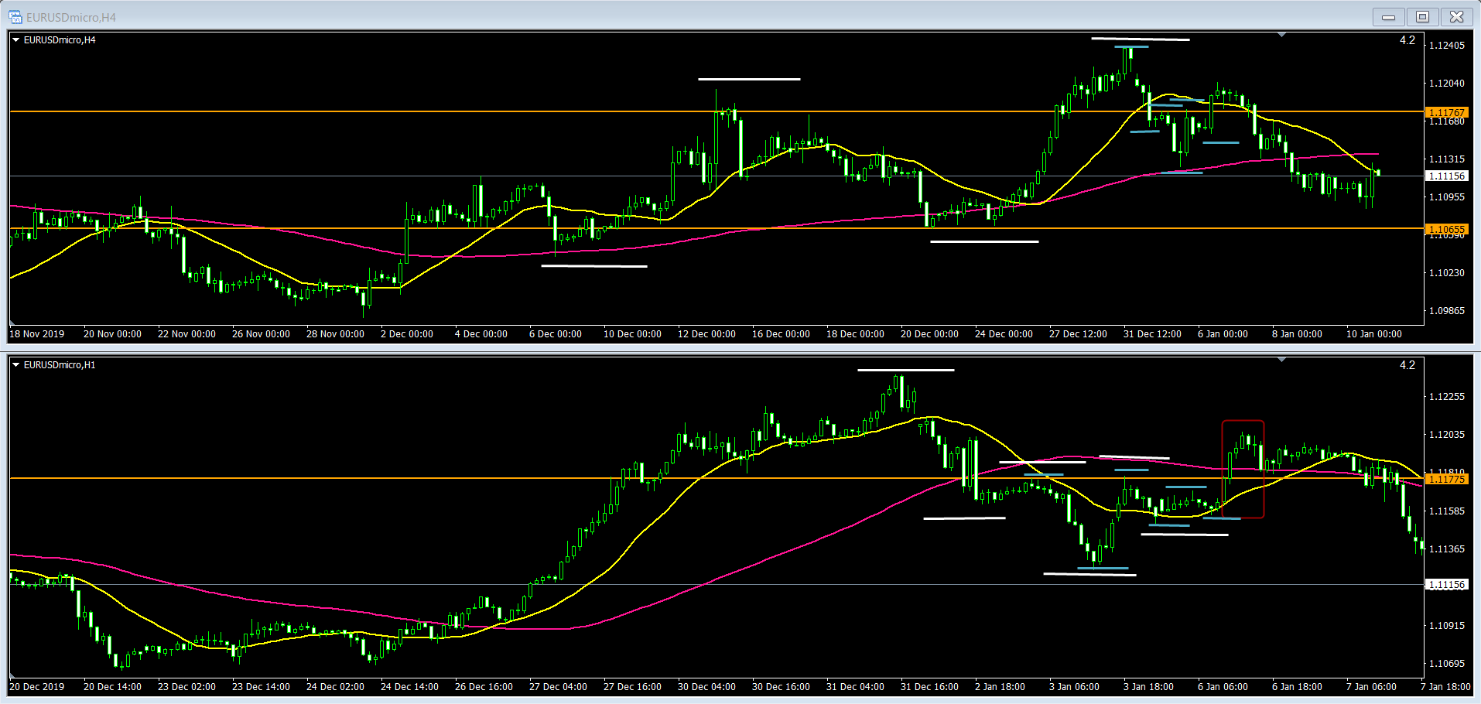Click the 1.10955 price scale label
This screenshot has height=704, width=1481.
[x=1446, y=197]
